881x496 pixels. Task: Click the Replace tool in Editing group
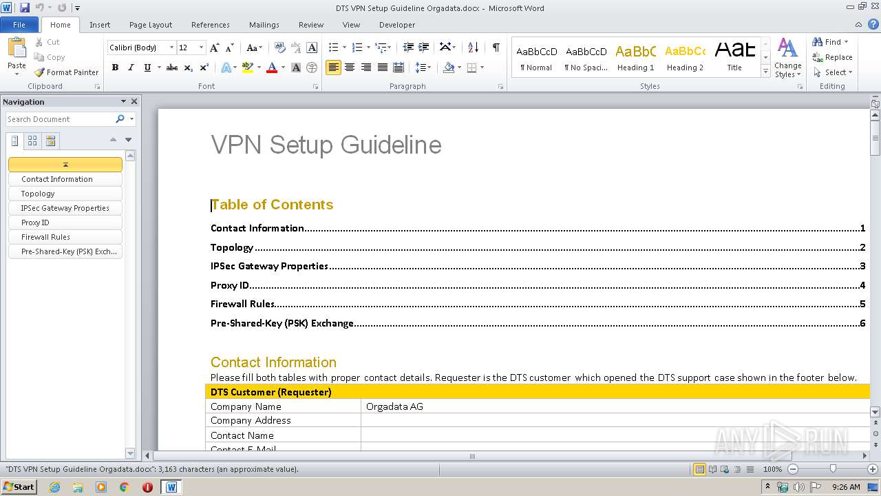[x=832, y=57]
